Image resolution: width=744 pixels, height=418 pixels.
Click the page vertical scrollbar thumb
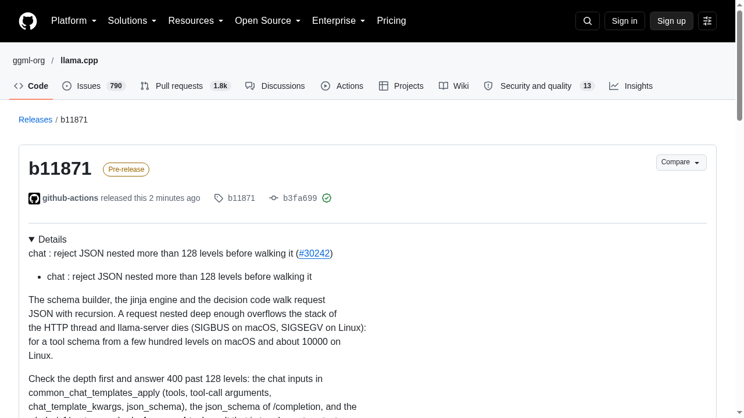click(x=739, y=65)
